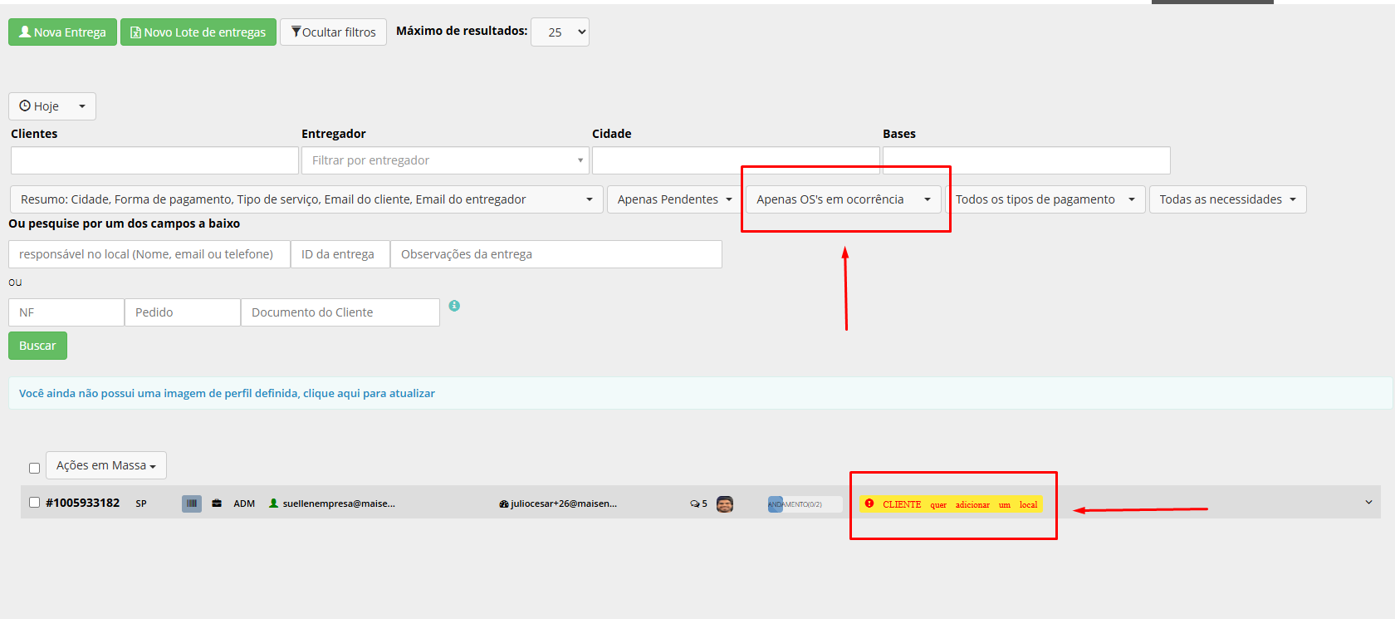Click the Pedido input field

tap(183, 312)
